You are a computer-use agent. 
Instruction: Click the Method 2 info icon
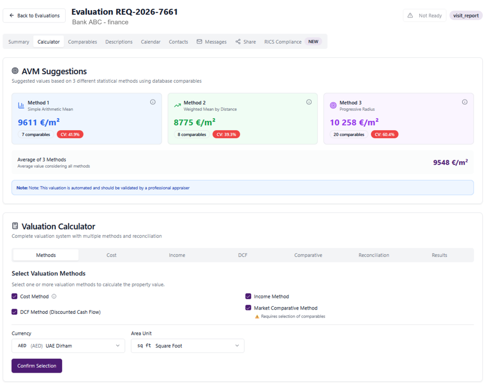tap(309, 102)
